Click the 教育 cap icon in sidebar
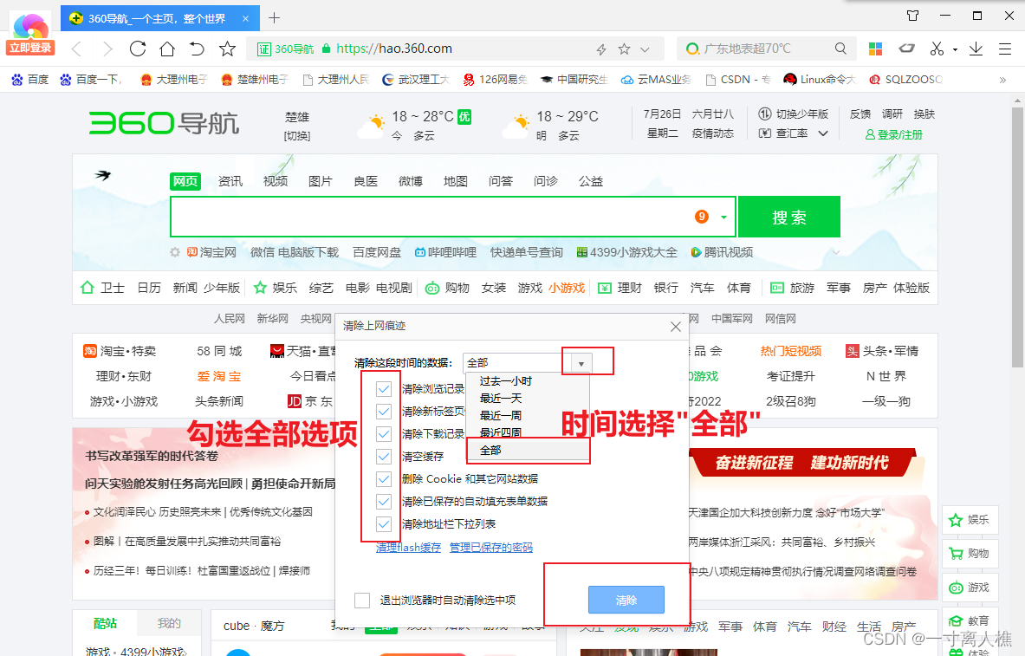This screenshot has width=1025, height=656. coord(956,620)
